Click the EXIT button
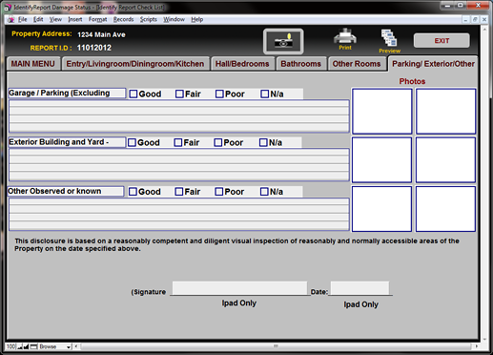Viewport: 493px width, 355px height. [442, 41]
